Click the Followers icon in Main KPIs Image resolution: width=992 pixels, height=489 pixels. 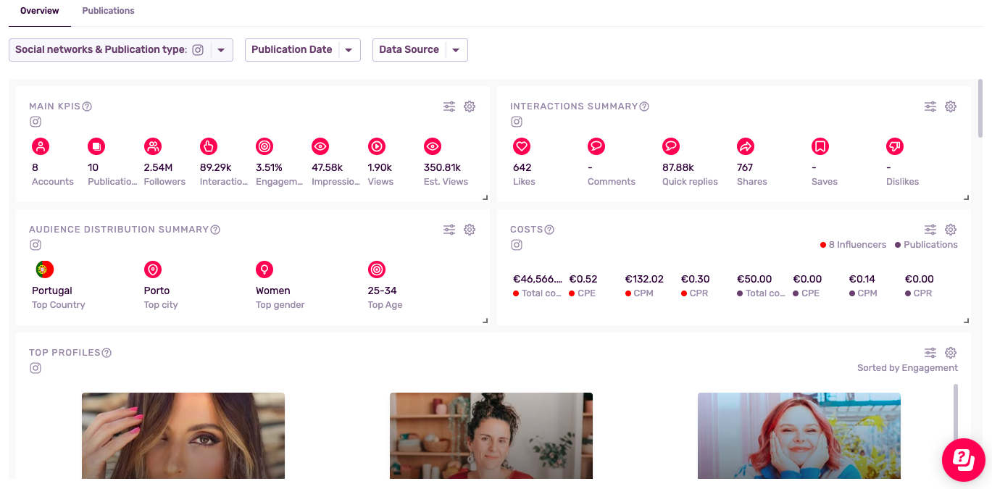pos(153,146)
